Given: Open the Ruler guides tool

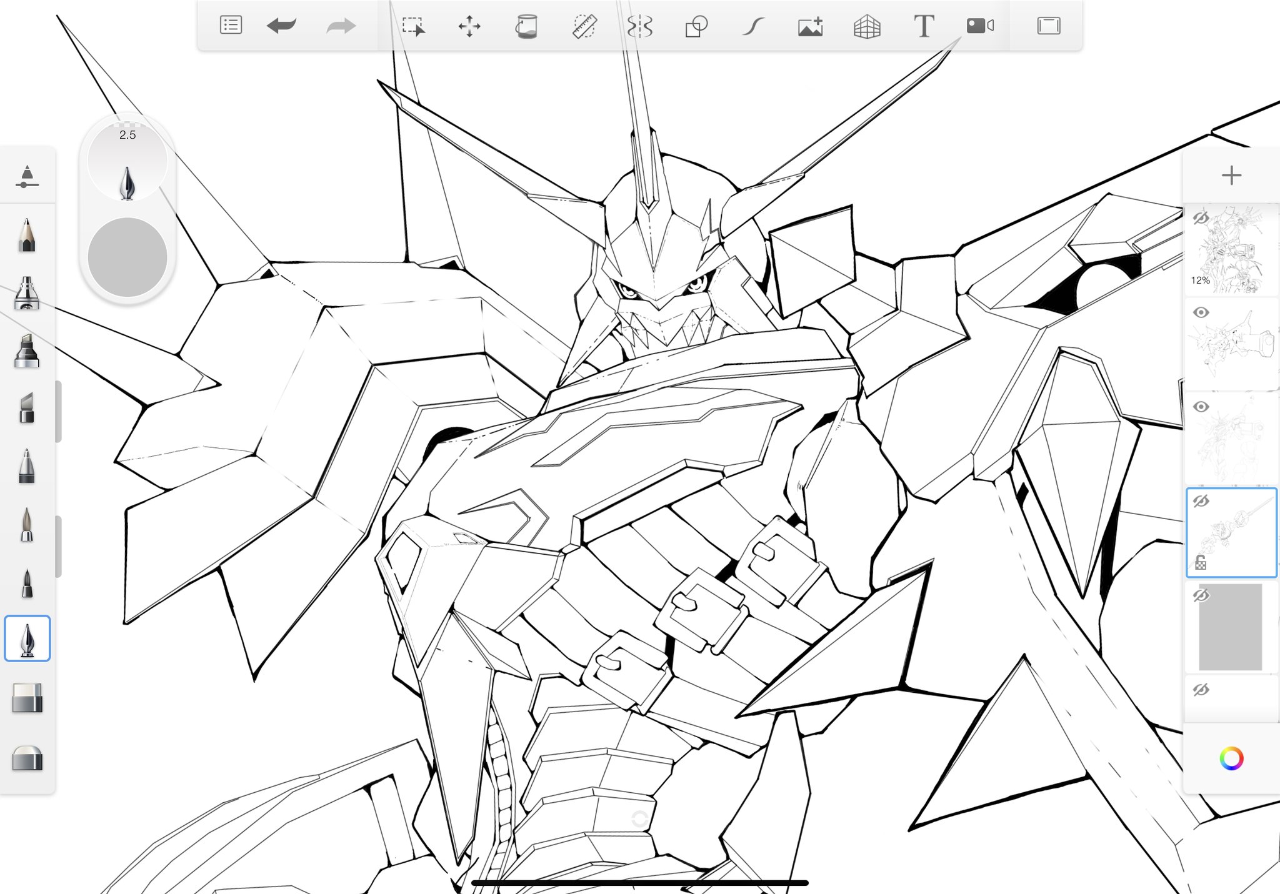Looking at the screenshot, I should [x=584, y=26].
